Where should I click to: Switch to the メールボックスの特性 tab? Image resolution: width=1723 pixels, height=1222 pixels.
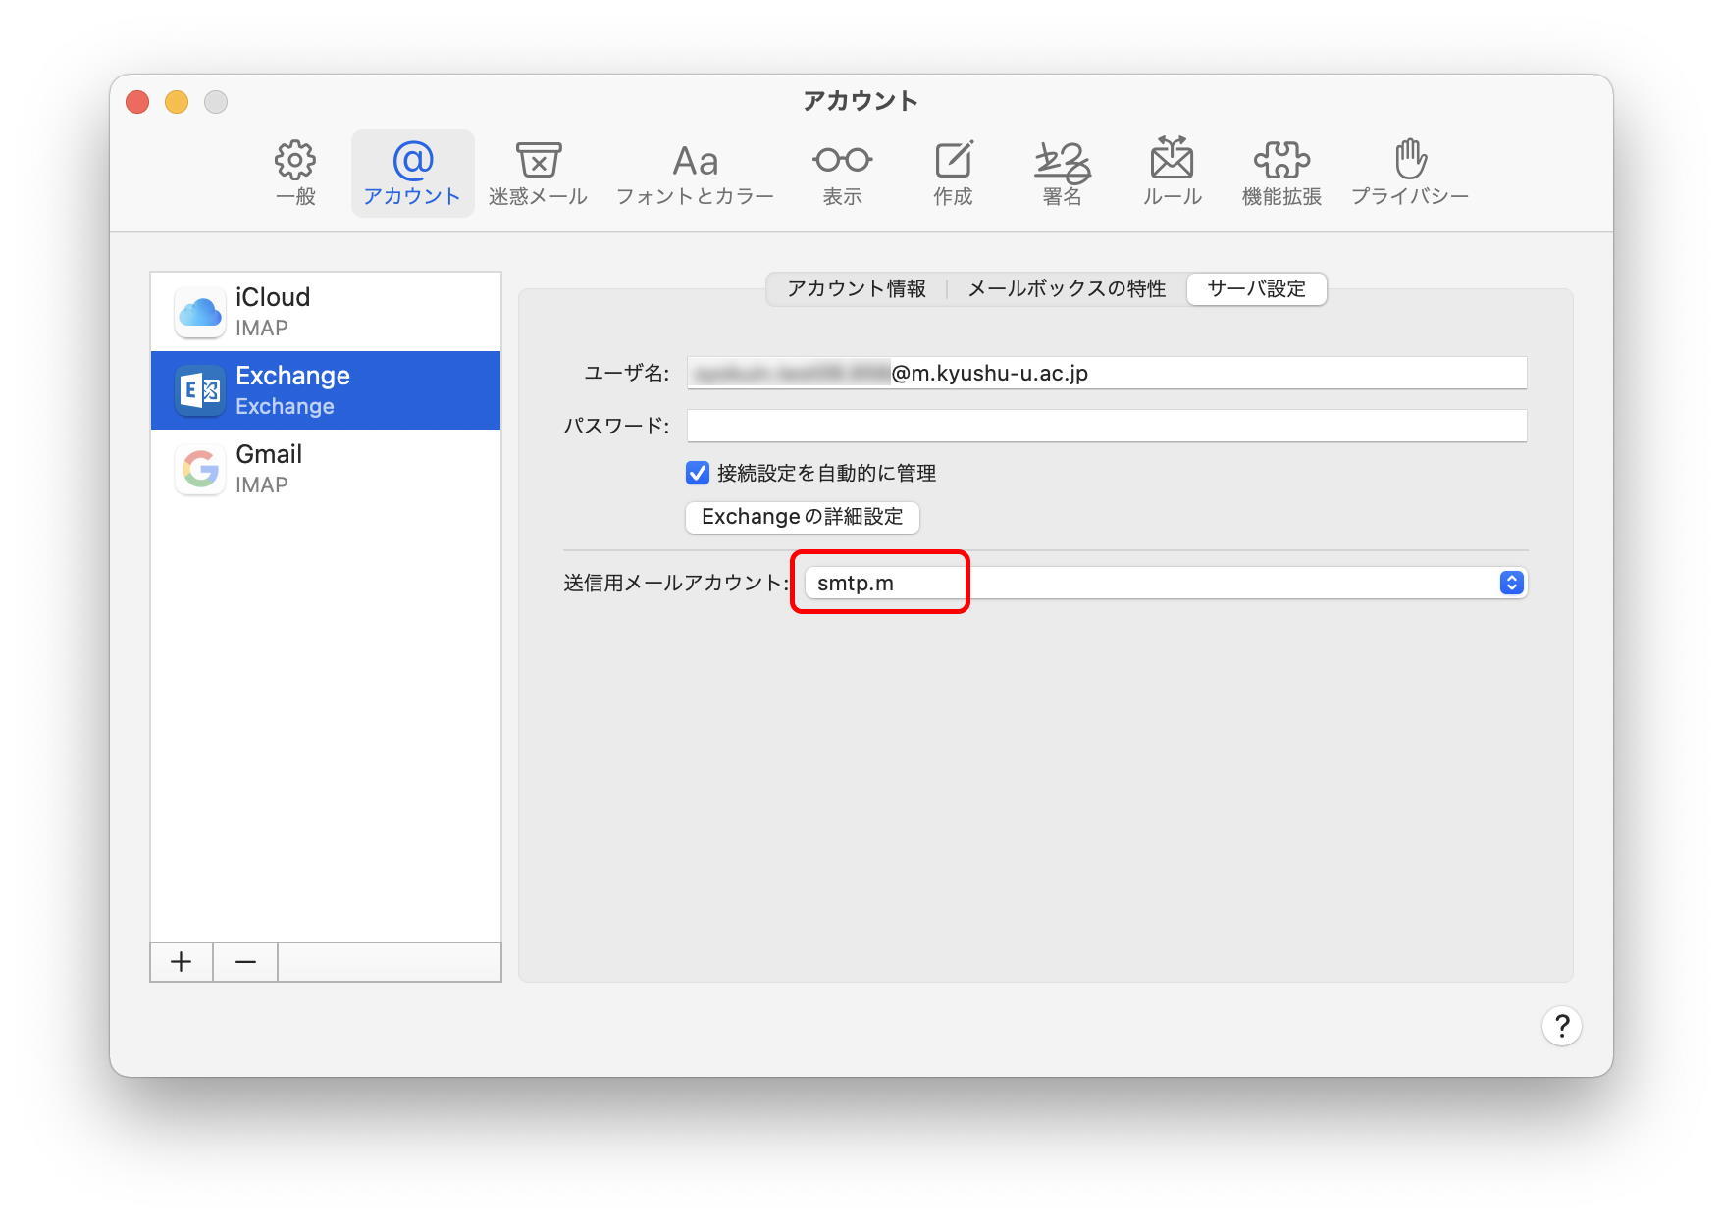(1066, 288)
